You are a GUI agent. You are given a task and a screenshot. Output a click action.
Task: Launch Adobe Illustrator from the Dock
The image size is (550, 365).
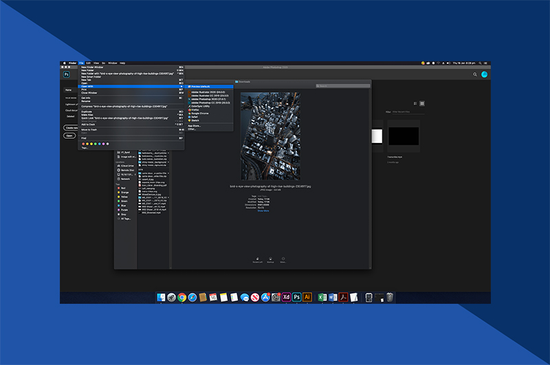click(x=307, y=298)
